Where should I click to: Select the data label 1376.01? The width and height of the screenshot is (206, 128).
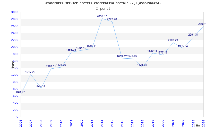[51, 67]
